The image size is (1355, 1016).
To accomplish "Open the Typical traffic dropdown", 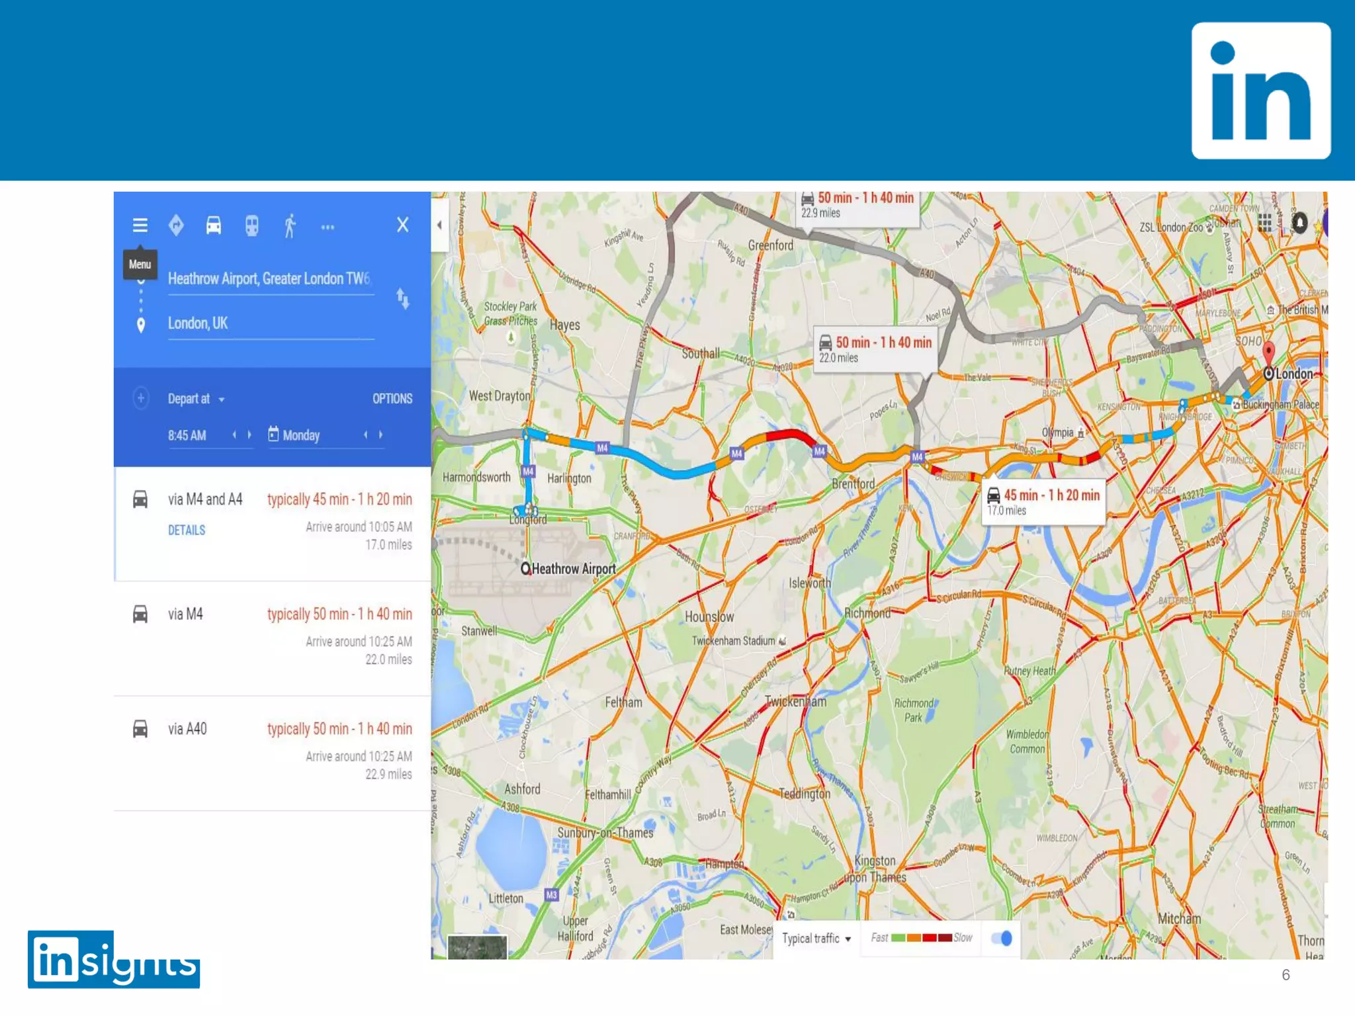I will pos(816,939).
